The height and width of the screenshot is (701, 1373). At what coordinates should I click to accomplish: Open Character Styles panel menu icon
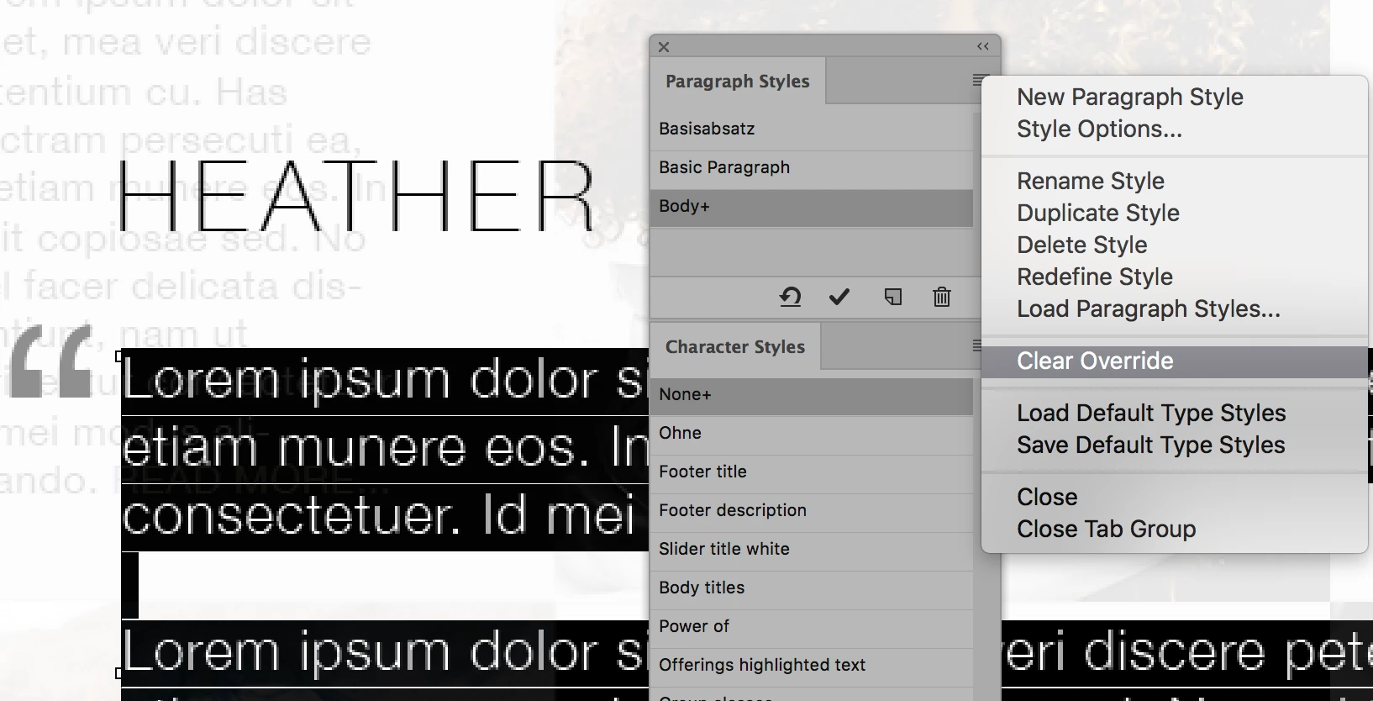(977, 345)
